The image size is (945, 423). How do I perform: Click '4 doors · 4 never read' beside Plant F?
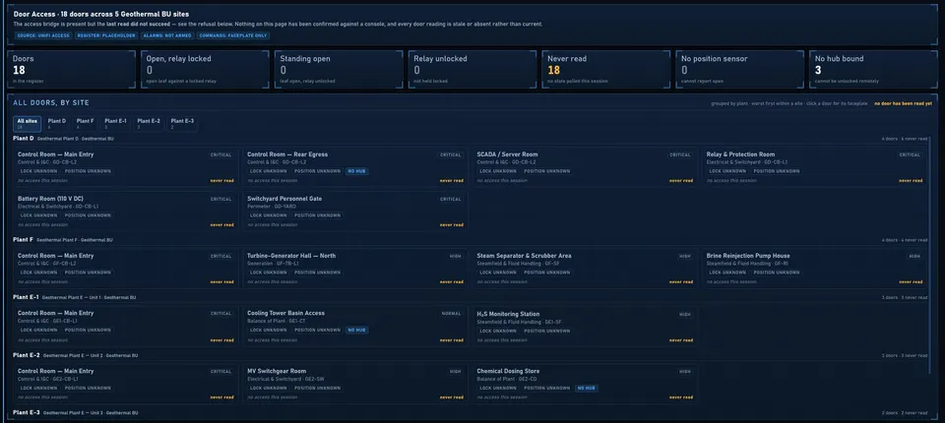click(905, 240)
